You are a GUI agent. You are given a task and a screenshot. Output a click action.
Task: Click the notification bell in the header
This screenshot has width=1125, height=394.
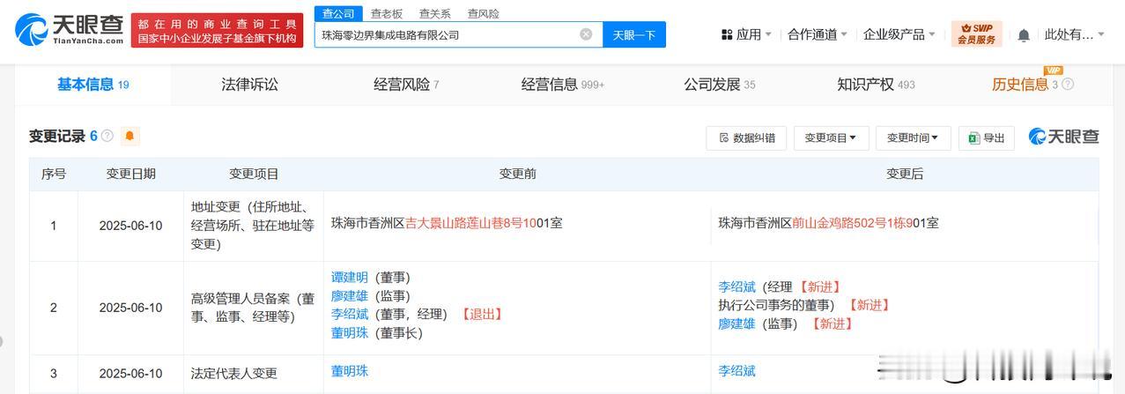pyautogui.click(x=1024, y=35)
